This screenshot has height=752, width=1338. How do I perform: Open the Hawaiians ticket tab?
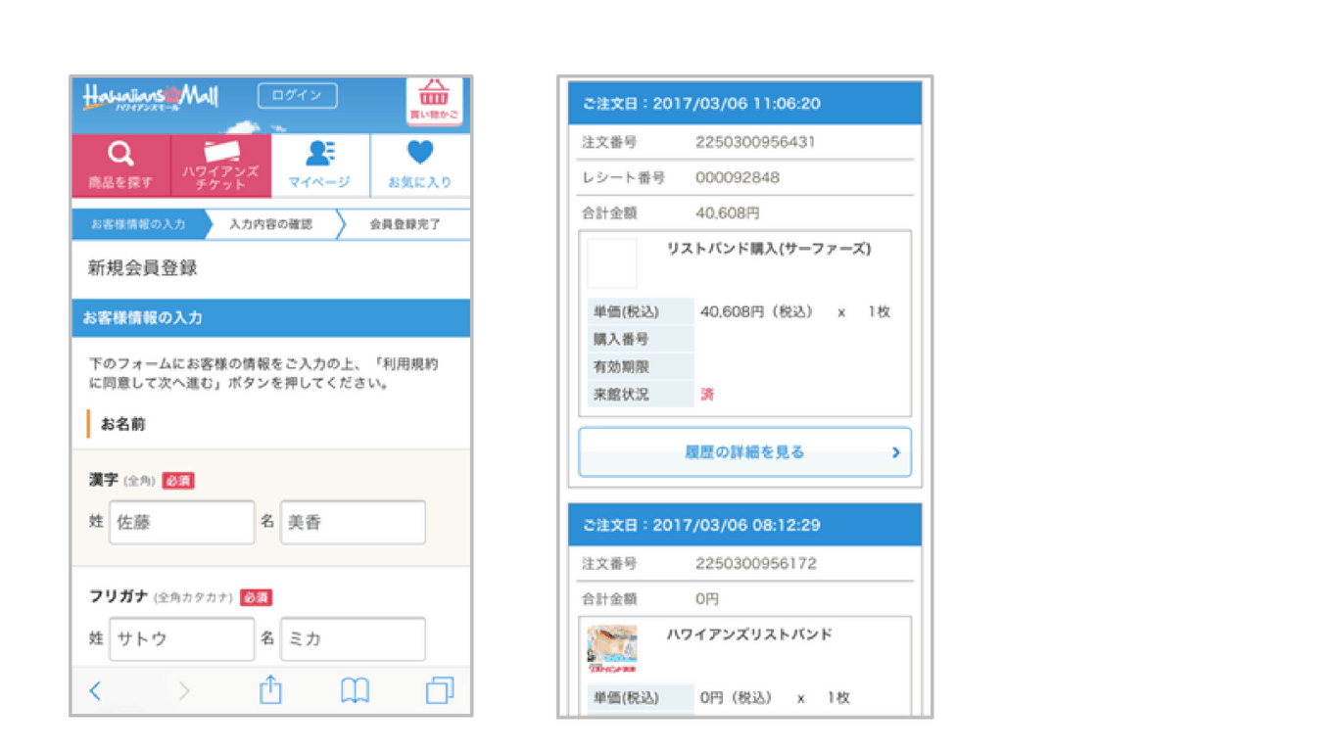220,165
